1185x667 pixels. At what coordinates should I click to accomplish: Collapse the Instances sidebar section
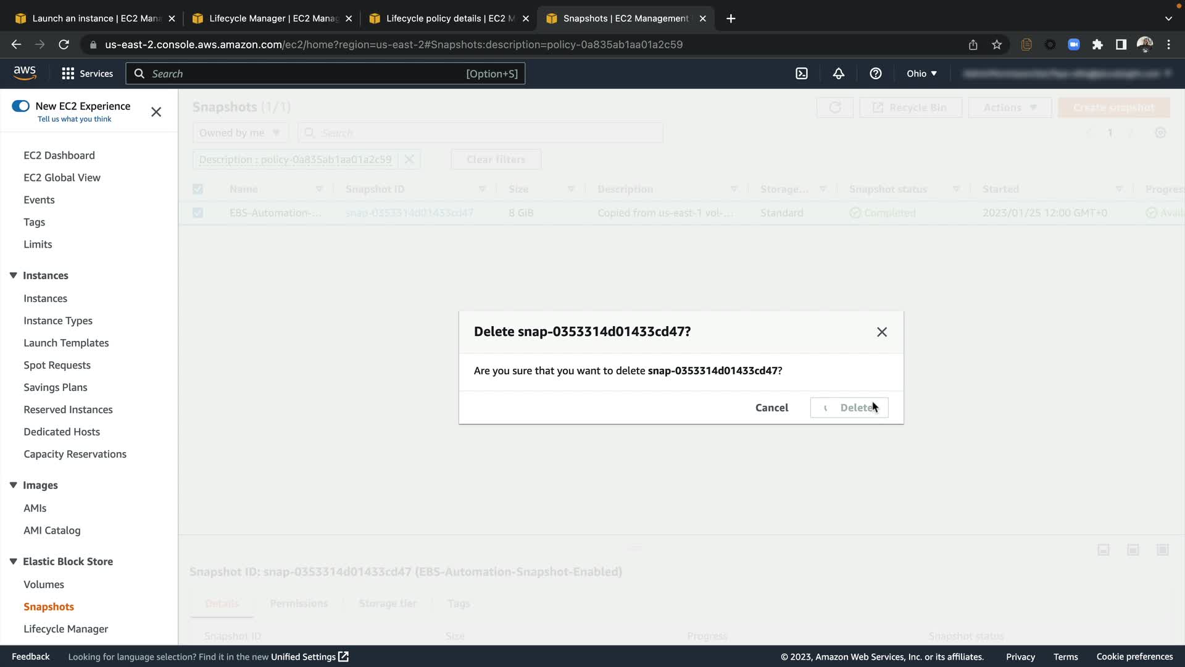pos(13,275)
